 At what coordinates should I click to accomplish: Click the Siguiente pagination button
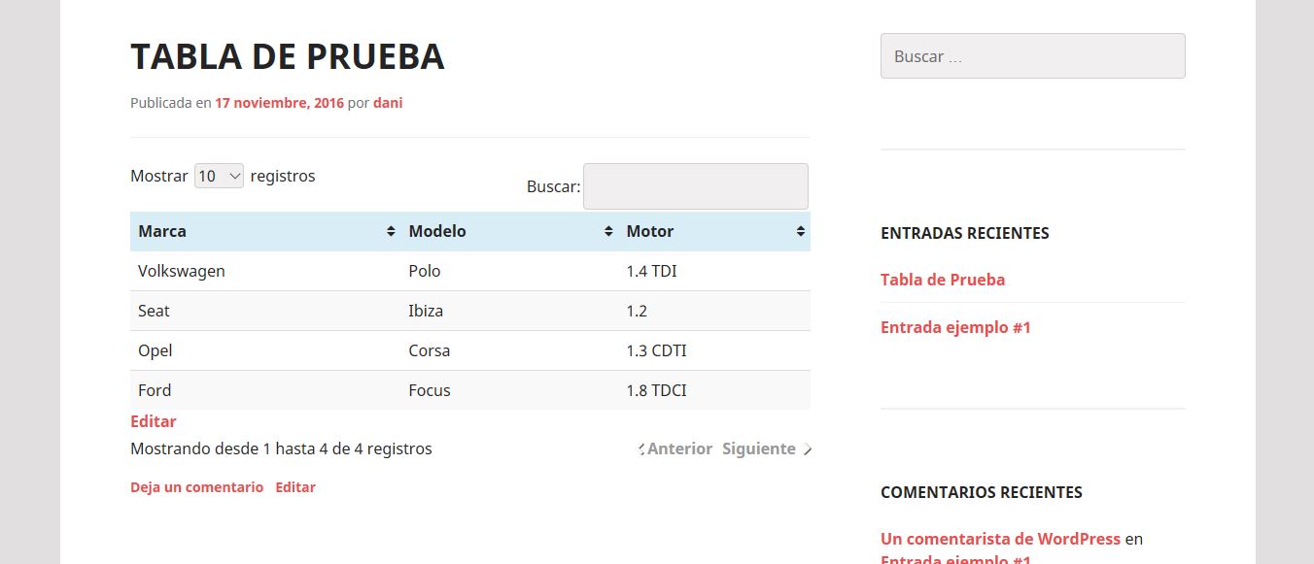click(x=759, y=448)
